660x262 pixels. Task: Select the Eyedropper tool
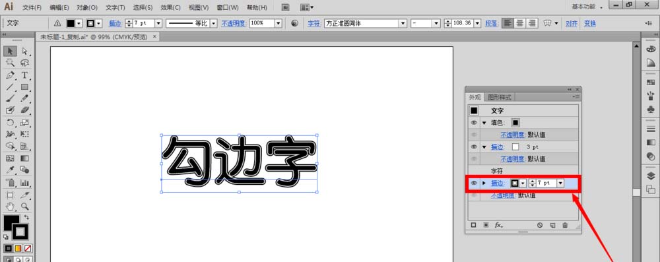(11, 170)
